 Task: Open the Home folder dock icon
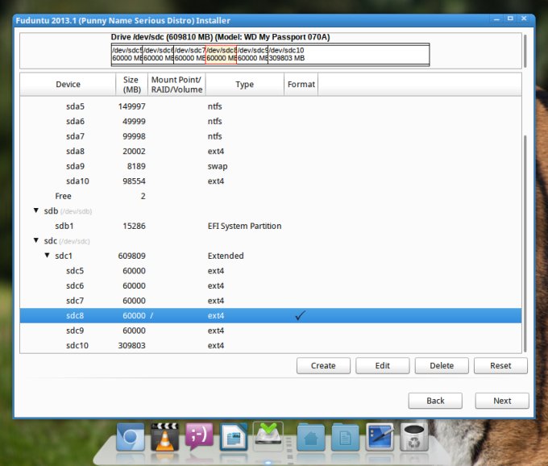click(x=310, y=439)
